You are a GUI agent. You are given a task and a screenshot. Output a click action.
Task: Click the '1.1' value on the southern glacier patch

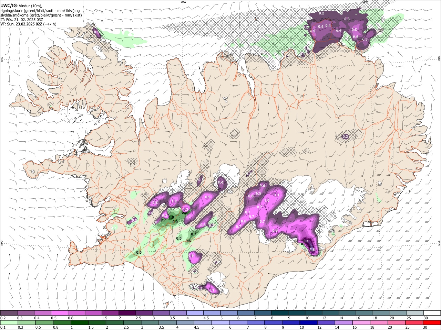click(212, 291)
